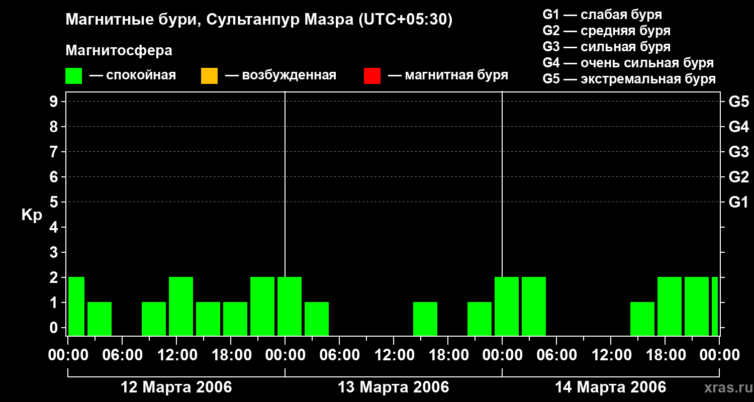This screenshot has height=402, width=754.
Task: Click the '18:00' time label for 13 March
Action: click(x=448, y=355)
